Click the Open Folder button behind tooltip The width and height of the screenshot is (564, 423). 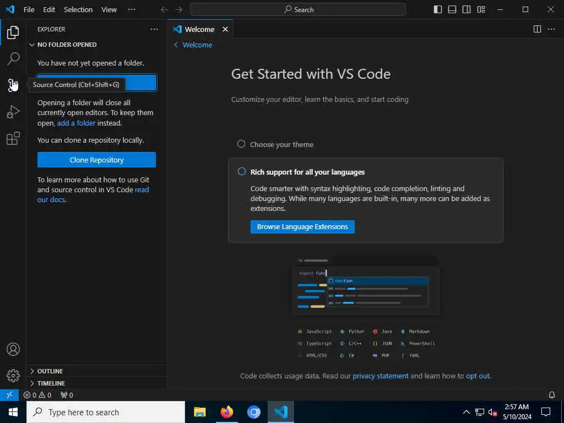click(x=141, y=83)
